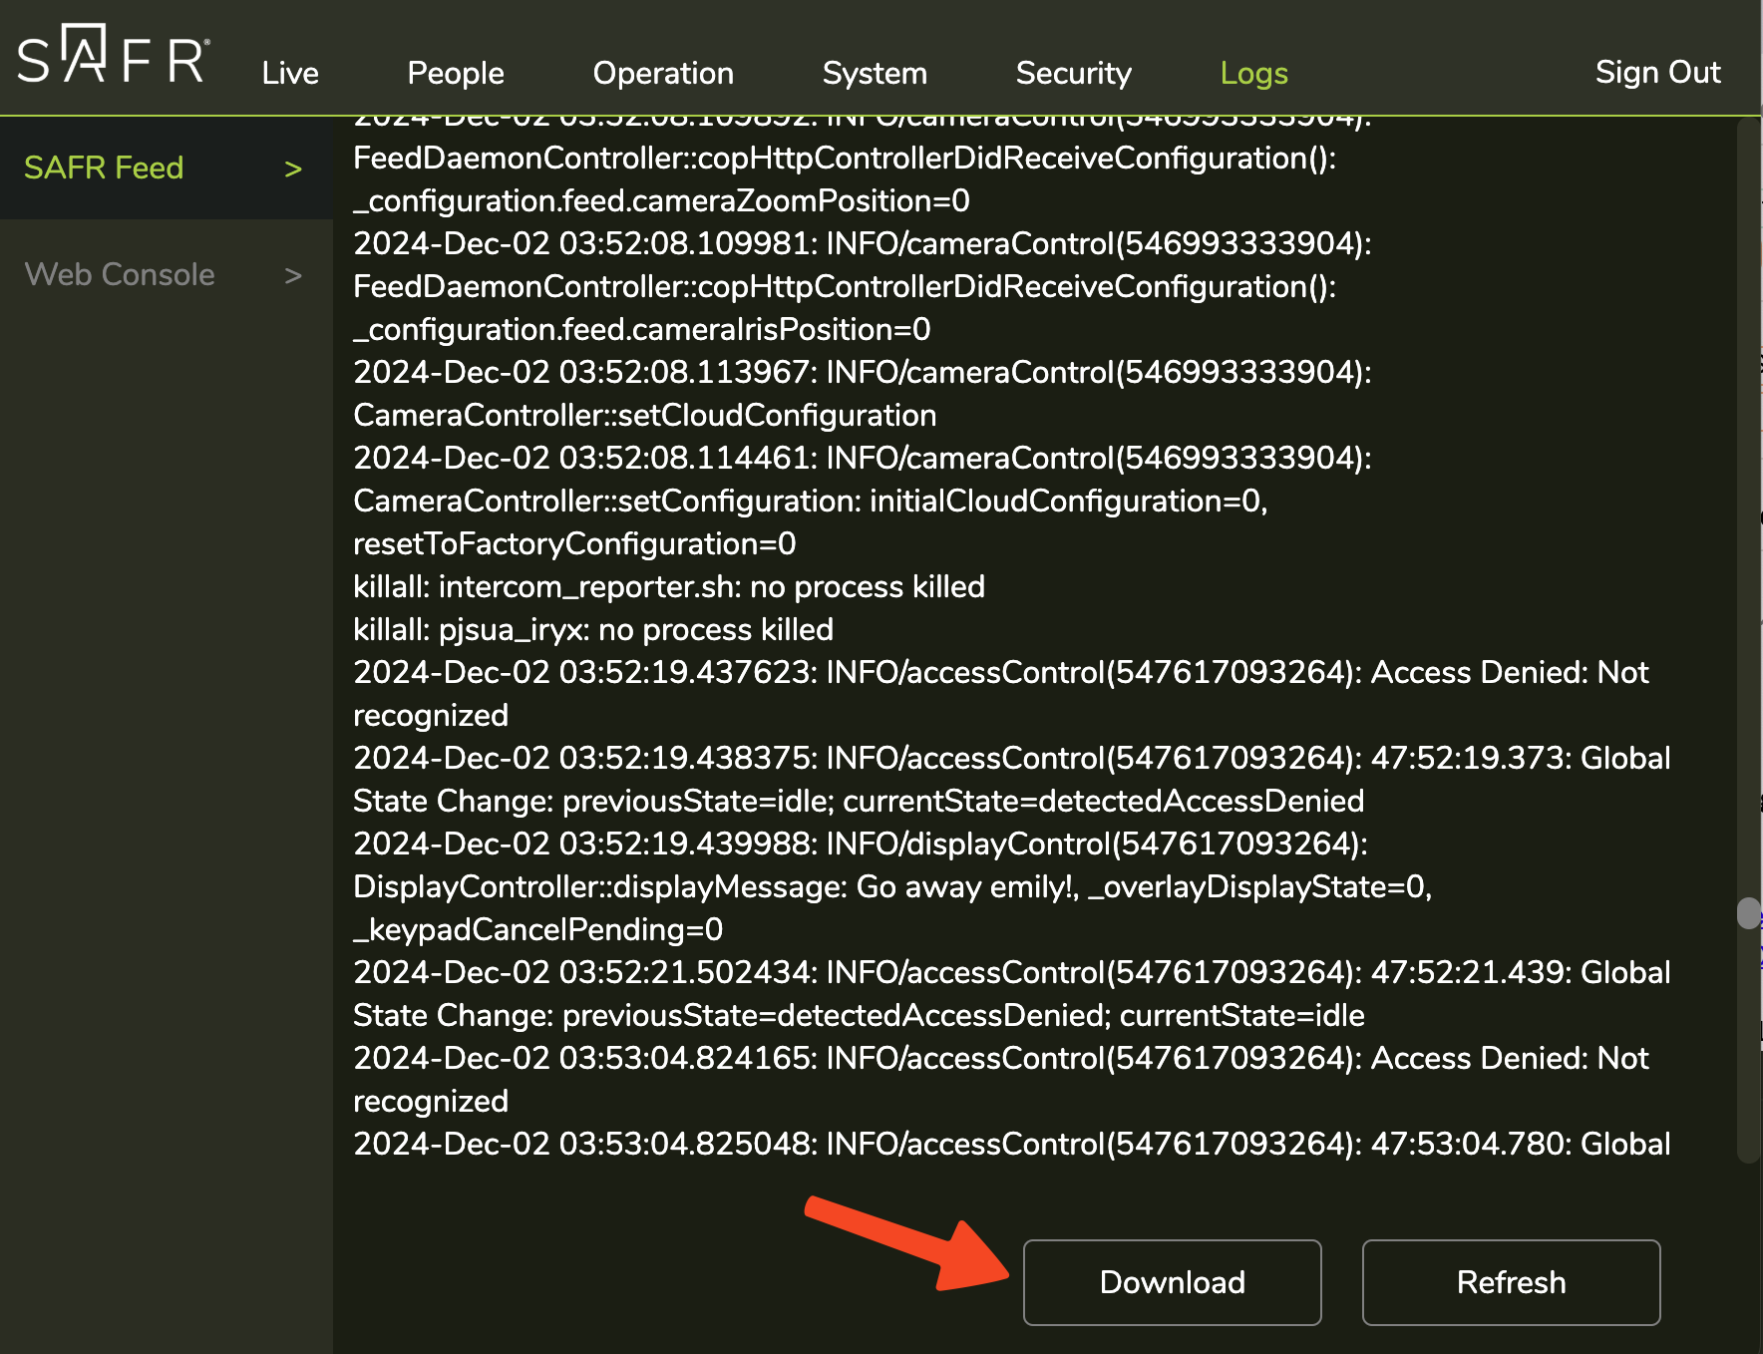Screen dimensions: 1763x1354
Task: Click the log scrollbar thumb
Action: click(1748, 913)
